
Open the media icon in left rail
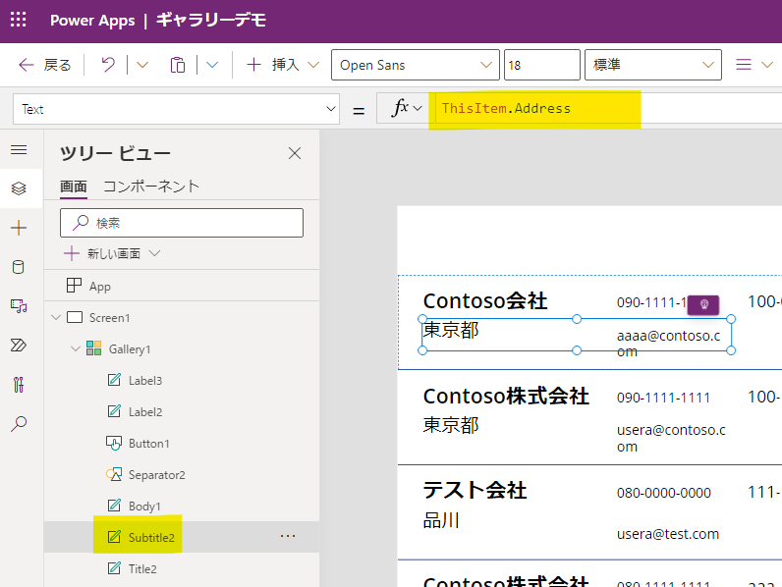(19, 306)
